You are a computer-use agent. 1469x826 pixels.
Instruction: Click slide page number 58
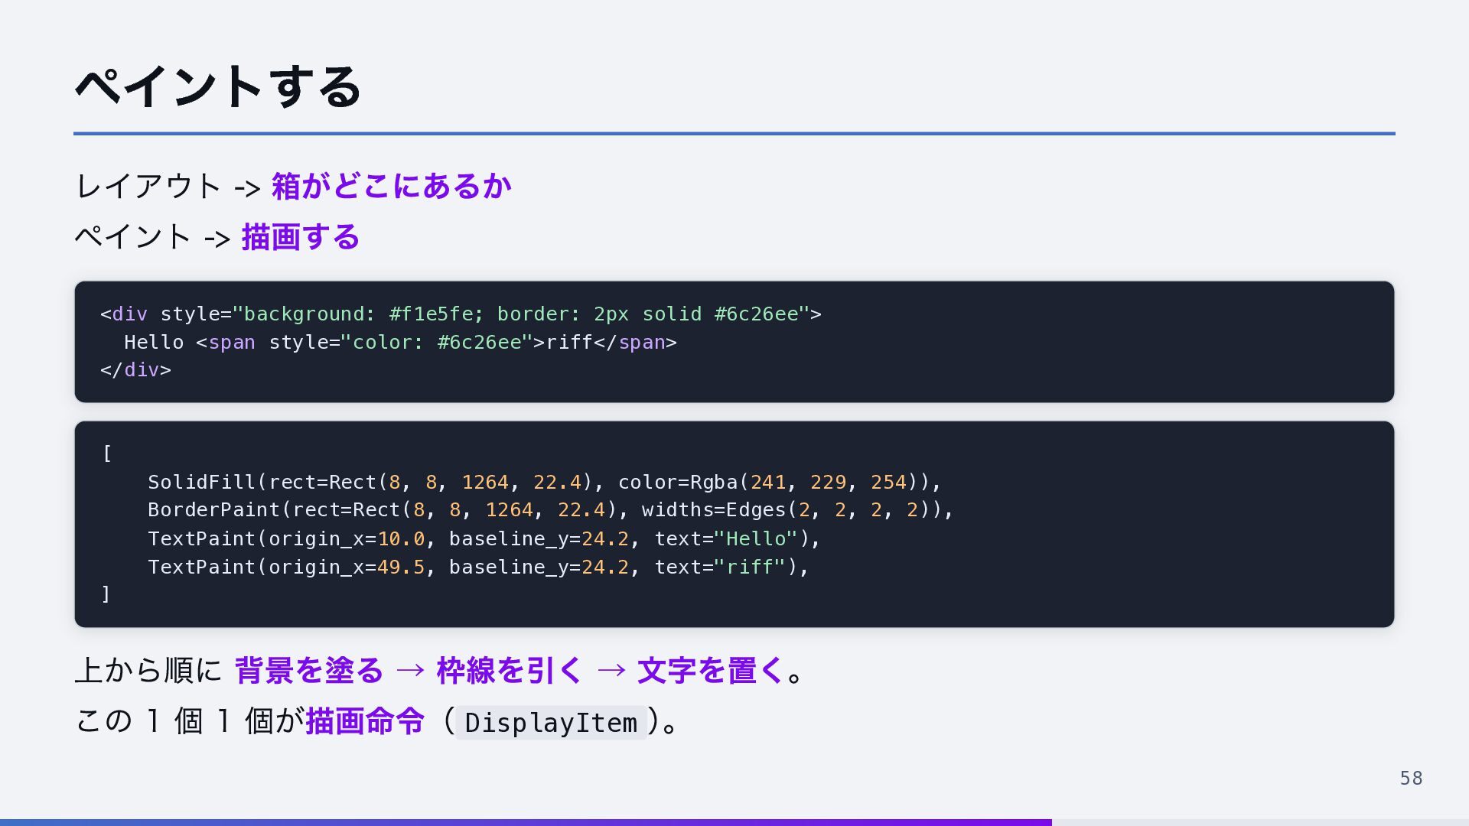1411,779
